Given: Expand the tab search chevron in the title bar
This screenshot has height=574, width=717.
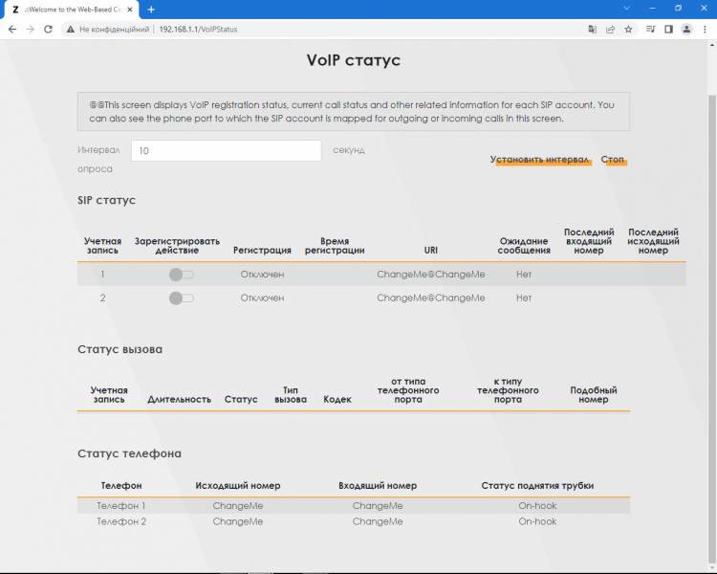Looking at the screenshot, I should click(627, 9).
